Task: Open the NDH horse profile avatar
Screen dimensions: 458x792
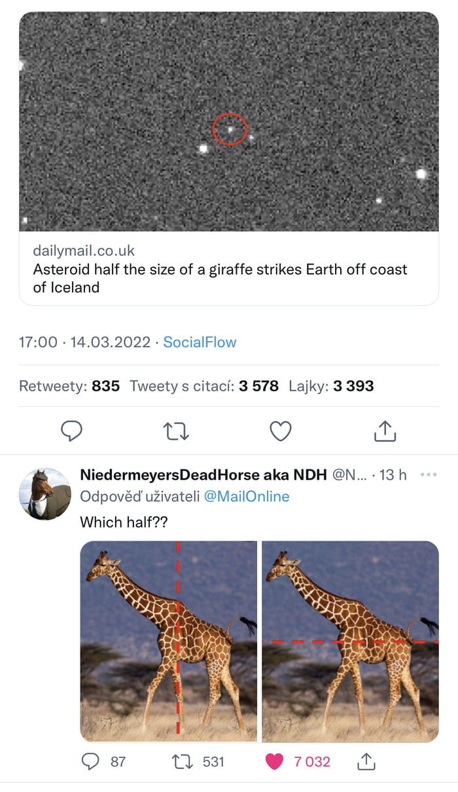Action: 44,494
